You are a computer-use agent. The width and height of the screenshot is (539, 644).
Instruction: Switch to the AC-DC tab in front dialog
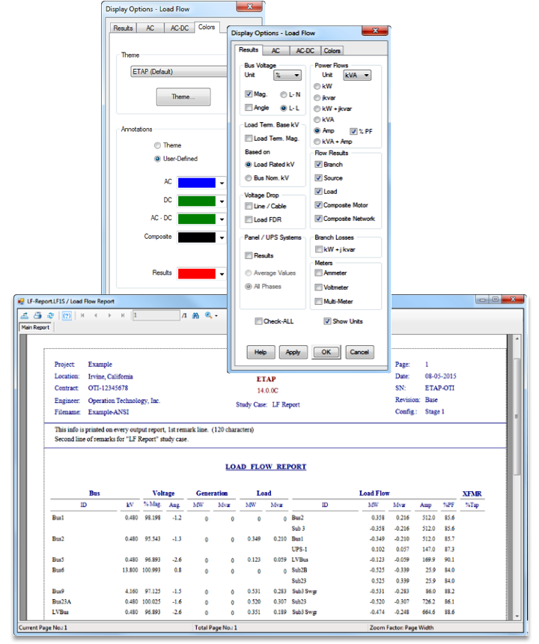(304, 51)
